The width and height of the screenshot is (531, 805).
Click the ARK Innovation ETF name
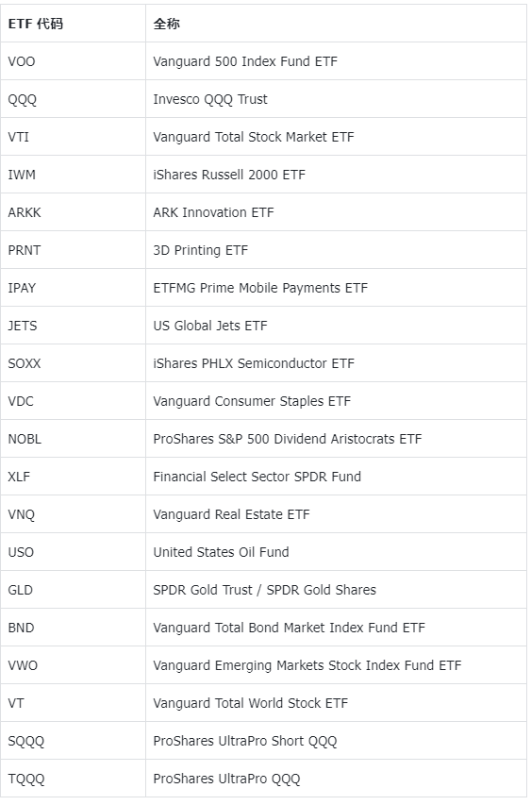pyautogui.click(x=213, y=212)
